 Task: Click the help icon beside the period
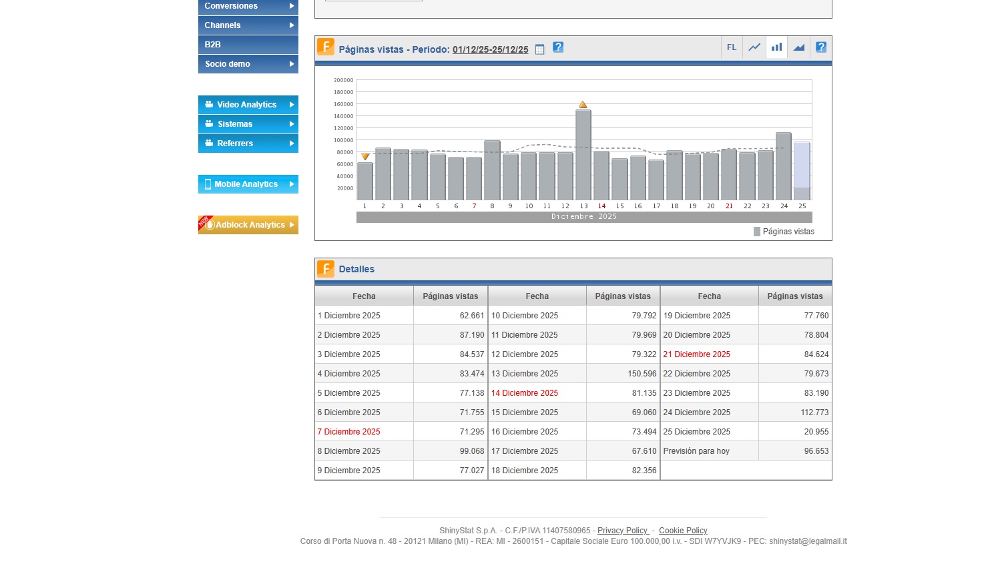click(x=558, y=47)
